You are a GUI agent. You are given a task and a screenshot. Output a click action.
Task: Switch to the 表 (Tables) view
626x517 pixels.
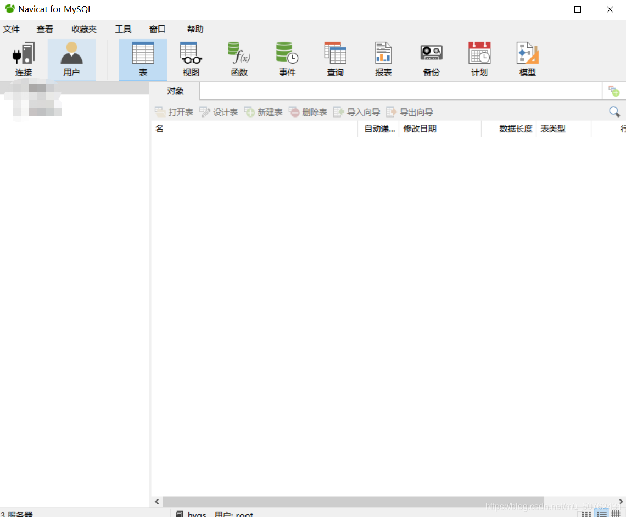pos(143,59)
